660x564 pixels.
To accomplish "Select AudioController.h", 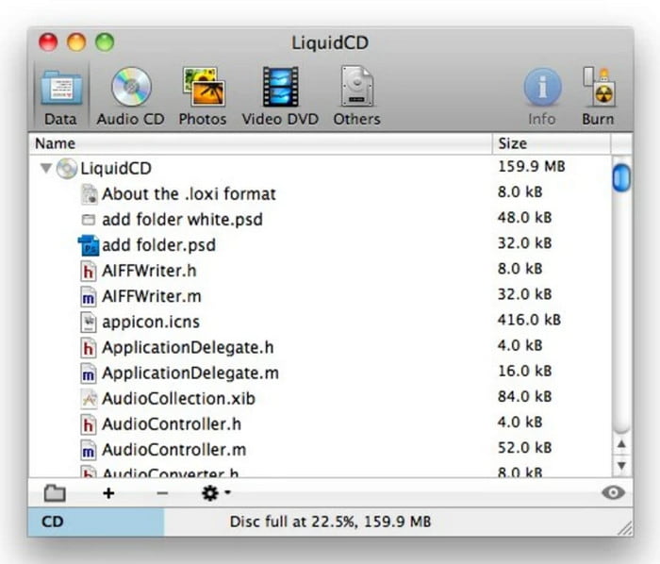I will point(320,424).
